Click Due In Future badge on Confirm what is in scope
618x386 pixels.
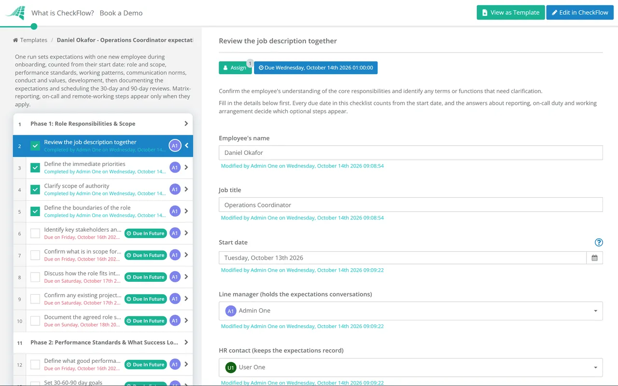(145, 255)
